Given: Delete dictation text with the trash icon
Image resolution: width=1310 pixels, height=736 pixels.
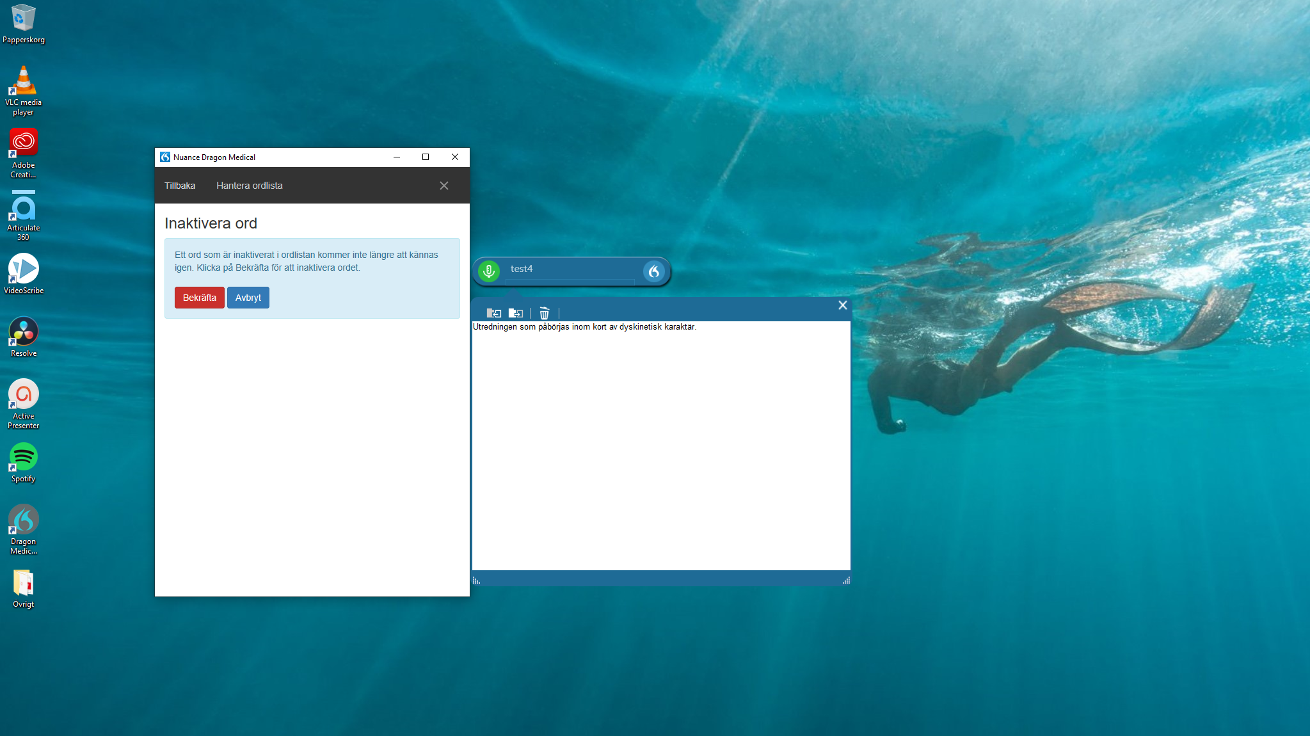Looking at the screenshot, I should click(x=544, y=313).
